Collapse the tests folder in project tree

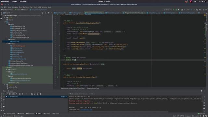tap(5, 67)
